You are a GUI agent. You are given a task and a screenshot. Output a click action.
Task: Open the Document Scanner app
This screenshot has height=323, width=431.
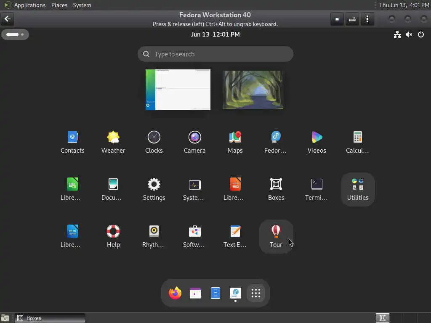pyautogui.click(x=113, y=190)
